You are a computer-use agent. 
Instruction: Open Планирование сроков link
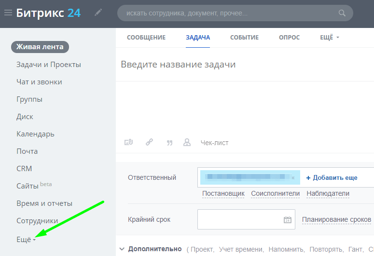tap(336, 219)
